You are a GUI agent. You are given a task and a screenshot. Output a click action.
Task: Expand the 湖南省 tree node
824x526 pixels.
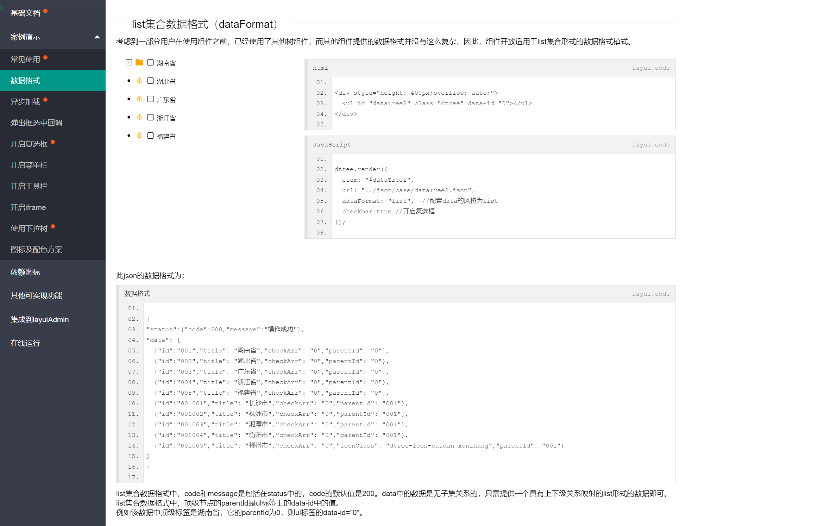pyautogui.click(x=129, y=62)
